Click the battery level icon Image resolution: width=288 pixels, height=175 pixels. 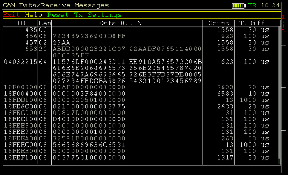(x=238, y=5)
